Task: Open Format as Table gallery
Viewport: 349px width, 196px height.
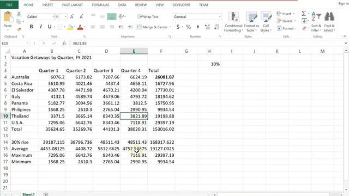Action: click(251, 22)
